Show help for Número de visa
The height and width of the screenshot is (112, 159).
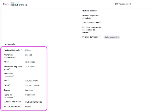pyautogui.click(x=97, y=10)
